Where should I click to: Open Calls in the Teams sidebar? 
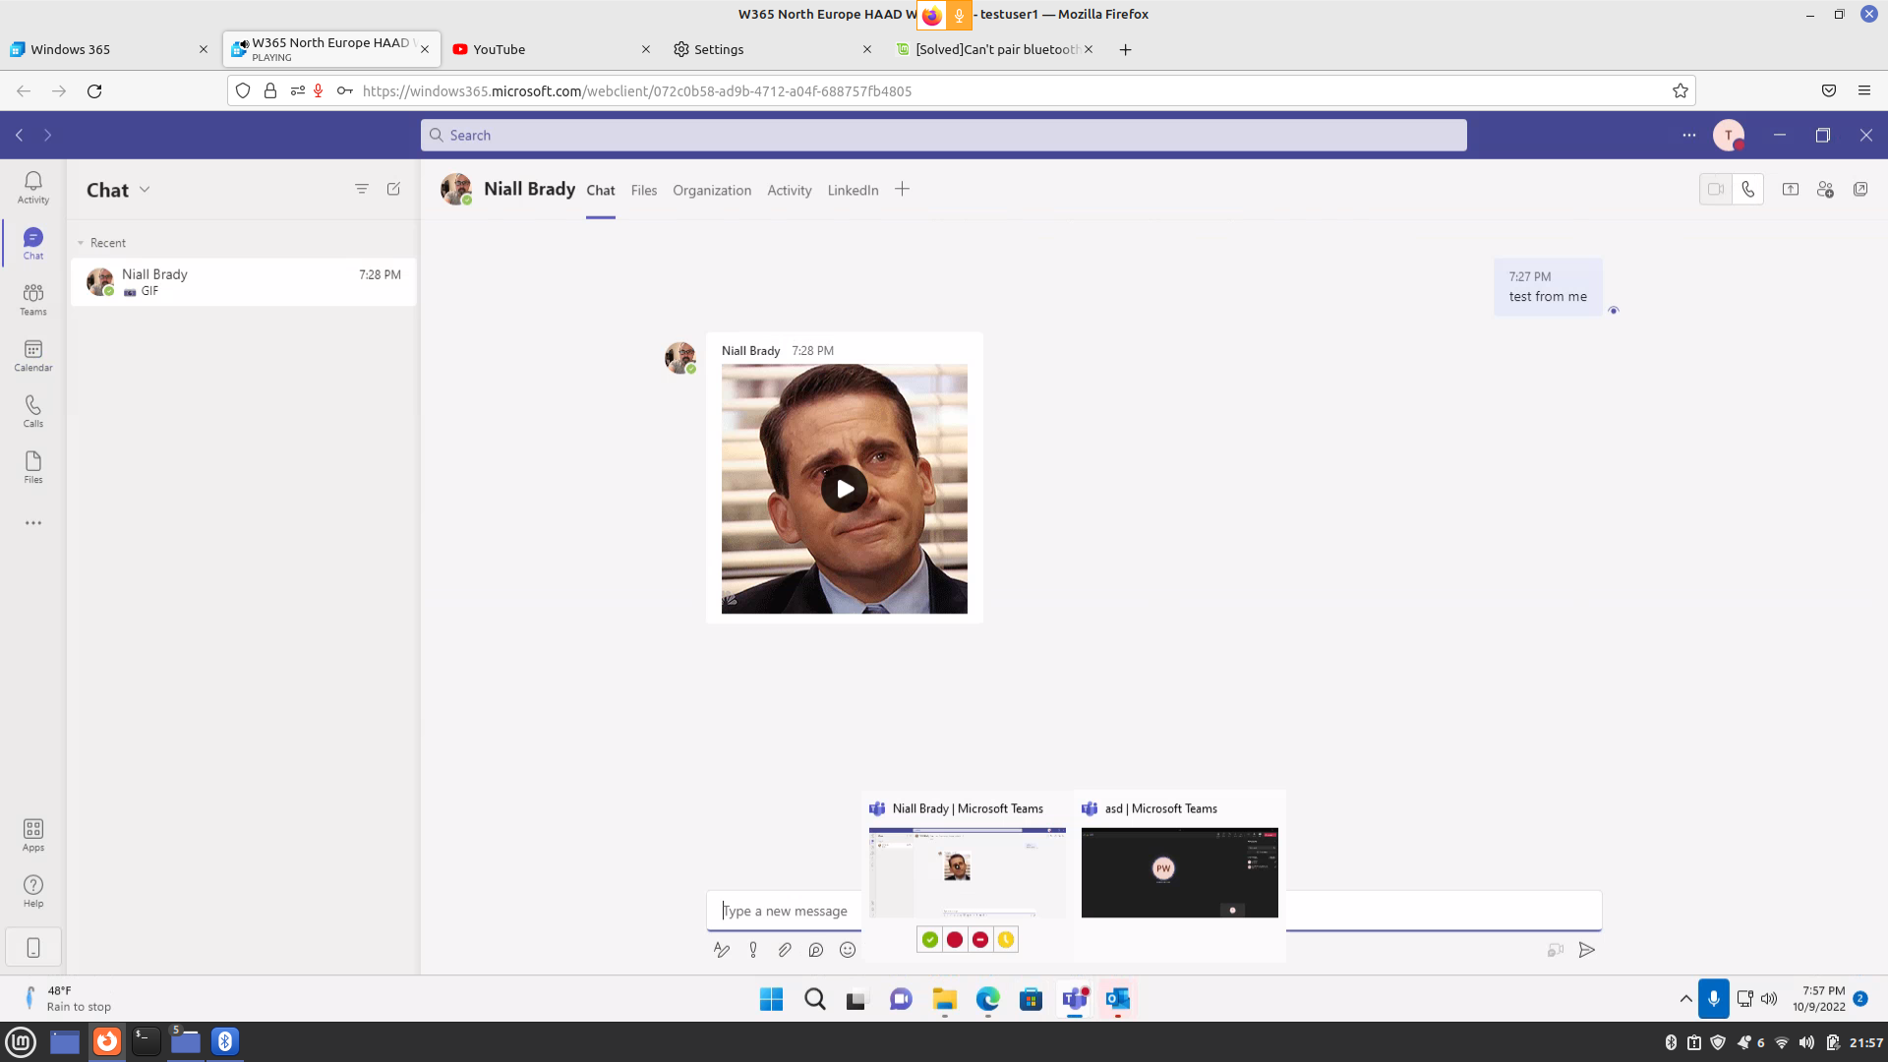pyautogui.click(x=33, y=411)
